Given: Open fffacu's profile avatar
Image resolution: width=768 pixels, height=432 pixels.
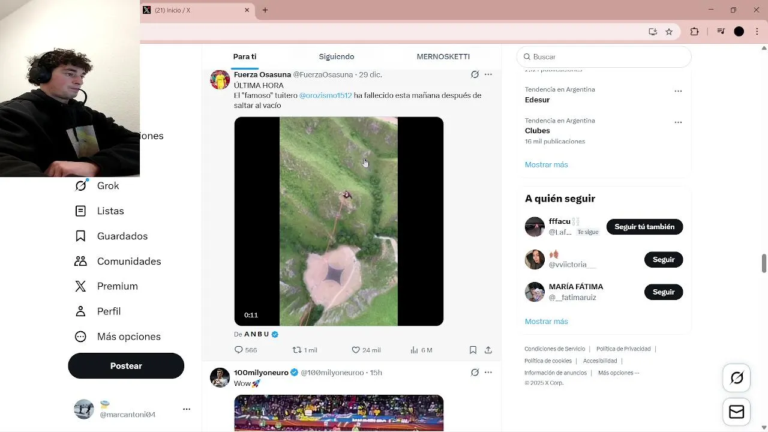Looking at the screenshot, I should (535, 227).
